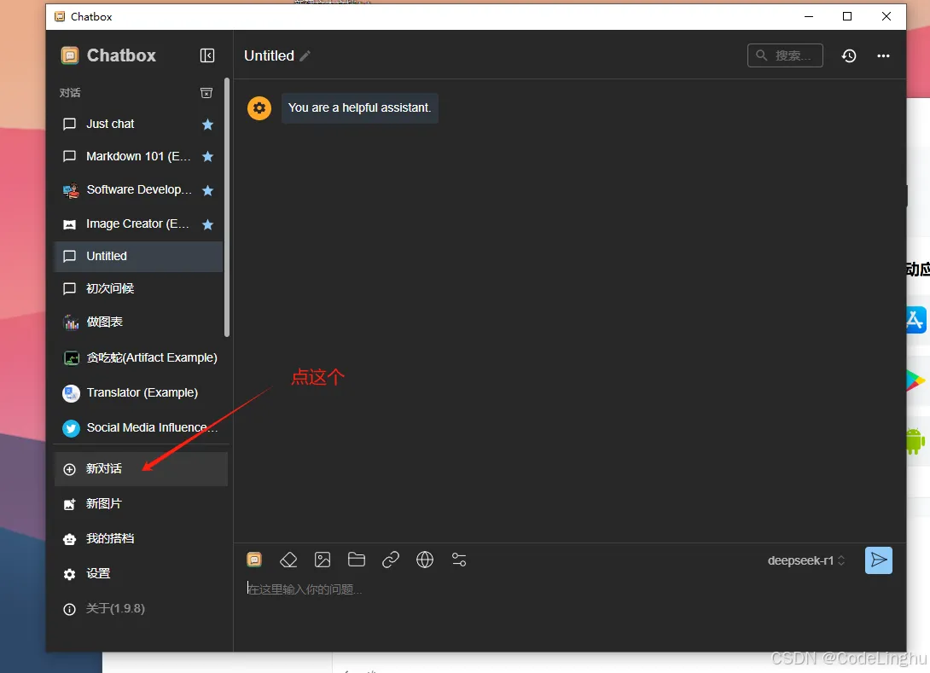930x673 pixels.
Task: Click the Google Play icon in background window
Action: point(915,380)
